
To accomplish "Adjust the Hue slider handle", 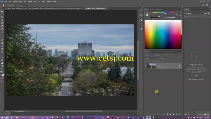I will (x=166, y=14).
